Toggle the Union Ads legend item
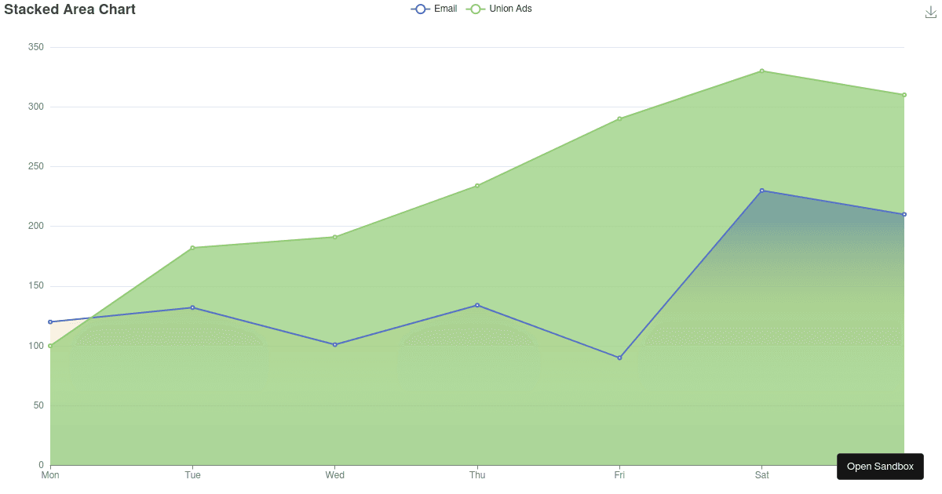The image size is (942, 494). coord(499,9)
